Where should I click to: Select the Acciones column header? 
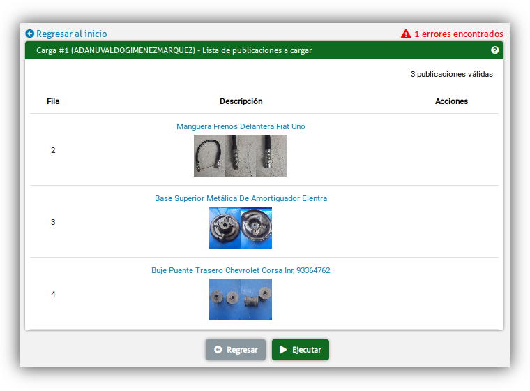451,101
